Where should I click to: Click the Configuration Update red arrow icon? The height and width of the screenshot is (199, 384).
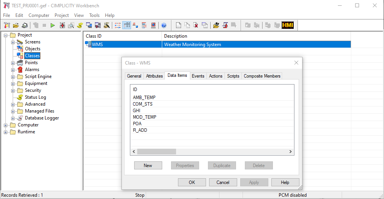(62, 25)
